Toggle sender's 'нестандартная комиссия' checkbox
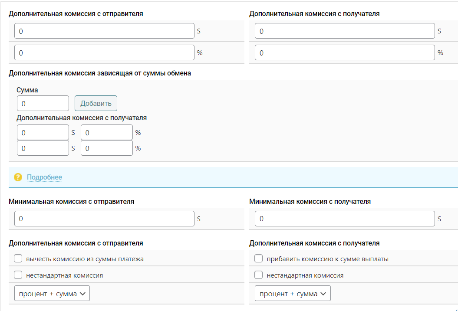 [x=18, y=275]
